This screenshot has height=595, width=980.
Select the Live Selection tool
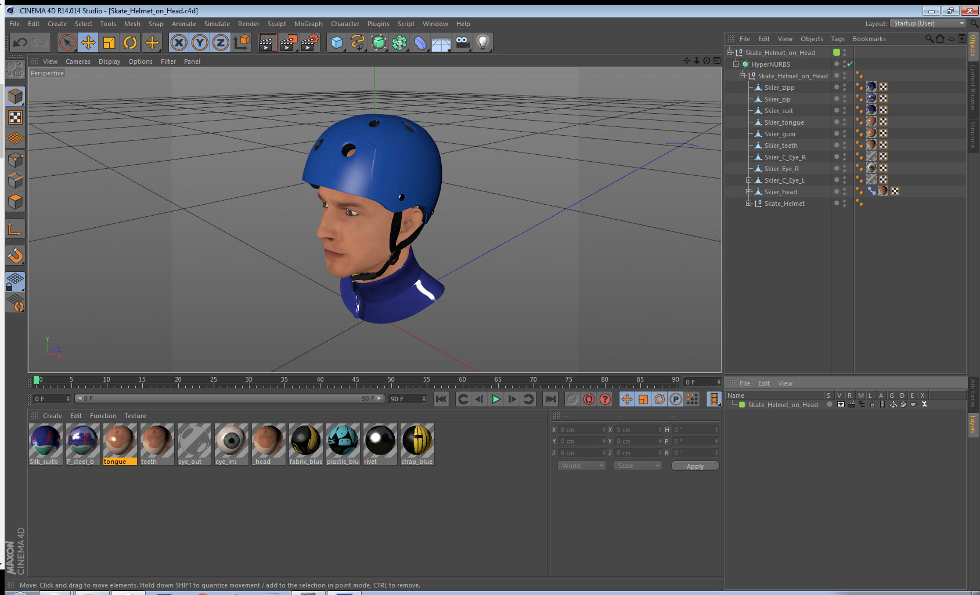click(67, 42)
